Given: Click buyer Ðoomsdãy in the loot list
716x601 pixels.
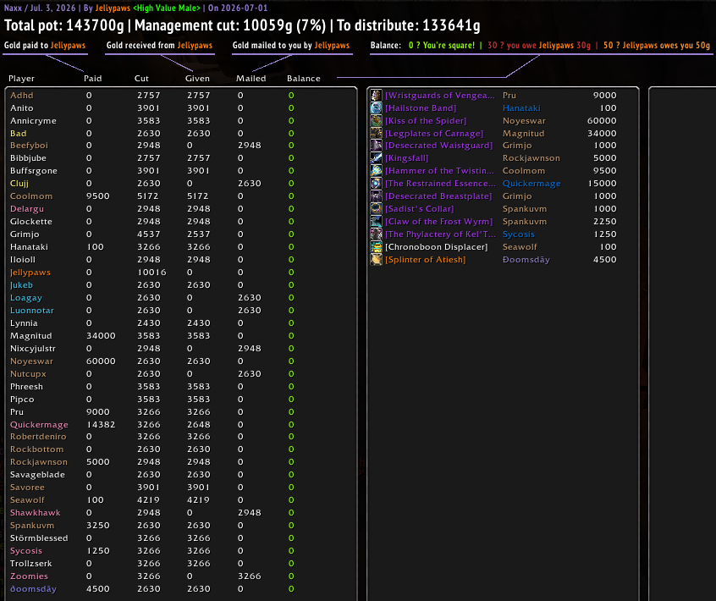Looking at the screenshot, I should 526,260.
